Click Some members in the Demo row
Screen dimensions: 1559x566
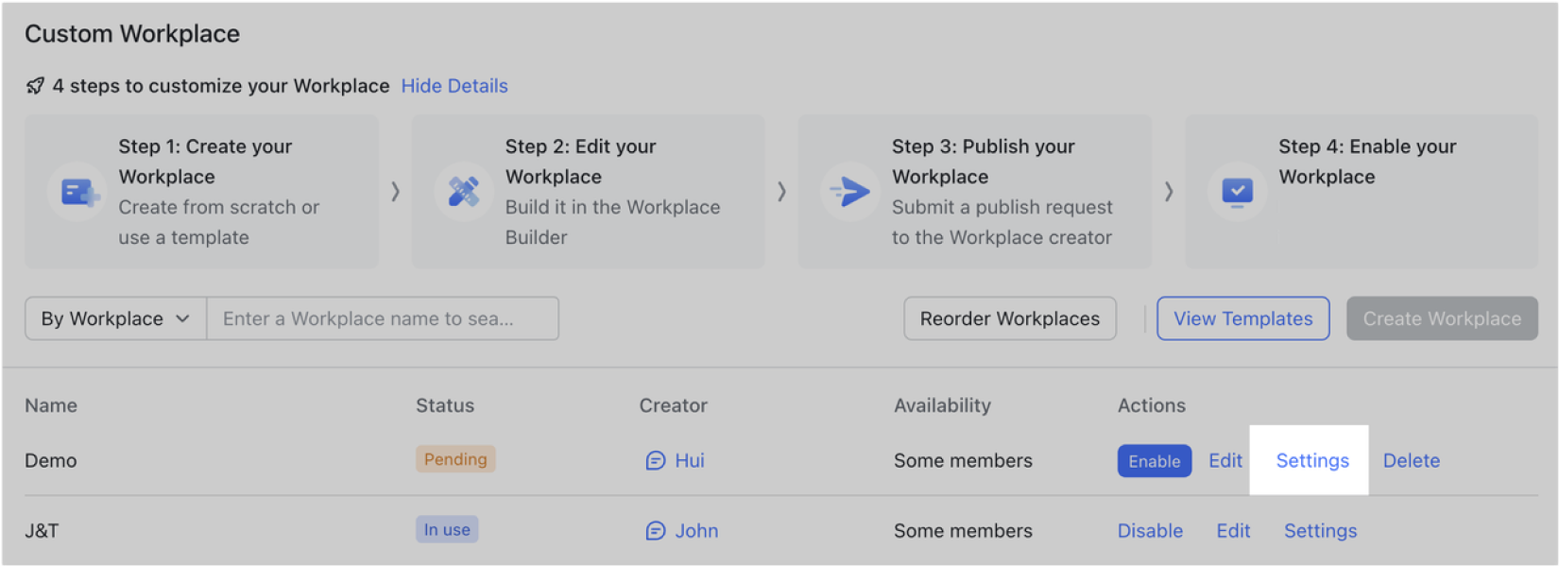click(963, 460)
